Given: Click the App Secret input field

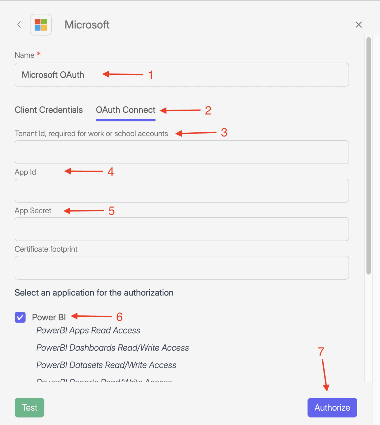Looking at the screenshot, I should 181,229.
